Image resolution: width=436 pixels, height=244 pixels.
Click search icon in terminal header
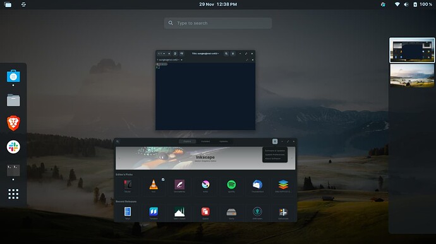226,54
